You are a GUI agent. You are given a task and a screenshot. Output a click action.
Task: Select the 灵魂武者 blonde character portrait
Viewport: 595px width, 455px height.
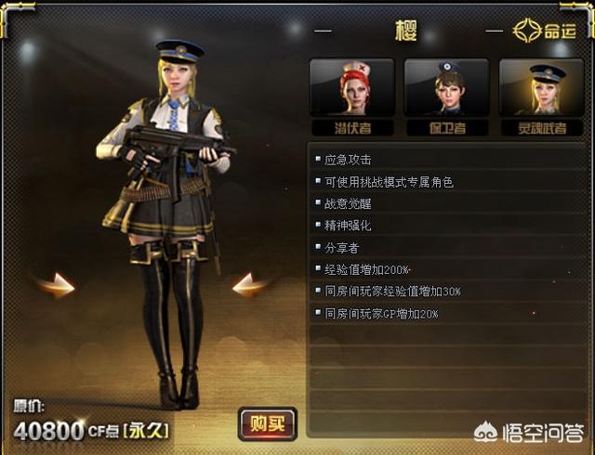pos(541,88)
